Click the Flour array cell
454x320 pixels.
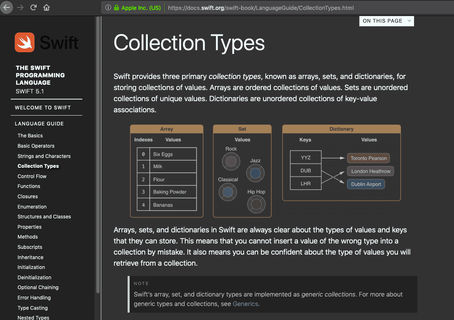(173, 179)
